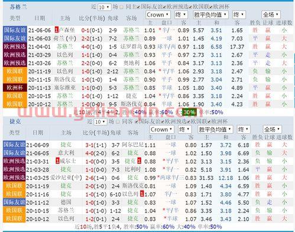
Task: Open 德国 team link
Action: 66,202
